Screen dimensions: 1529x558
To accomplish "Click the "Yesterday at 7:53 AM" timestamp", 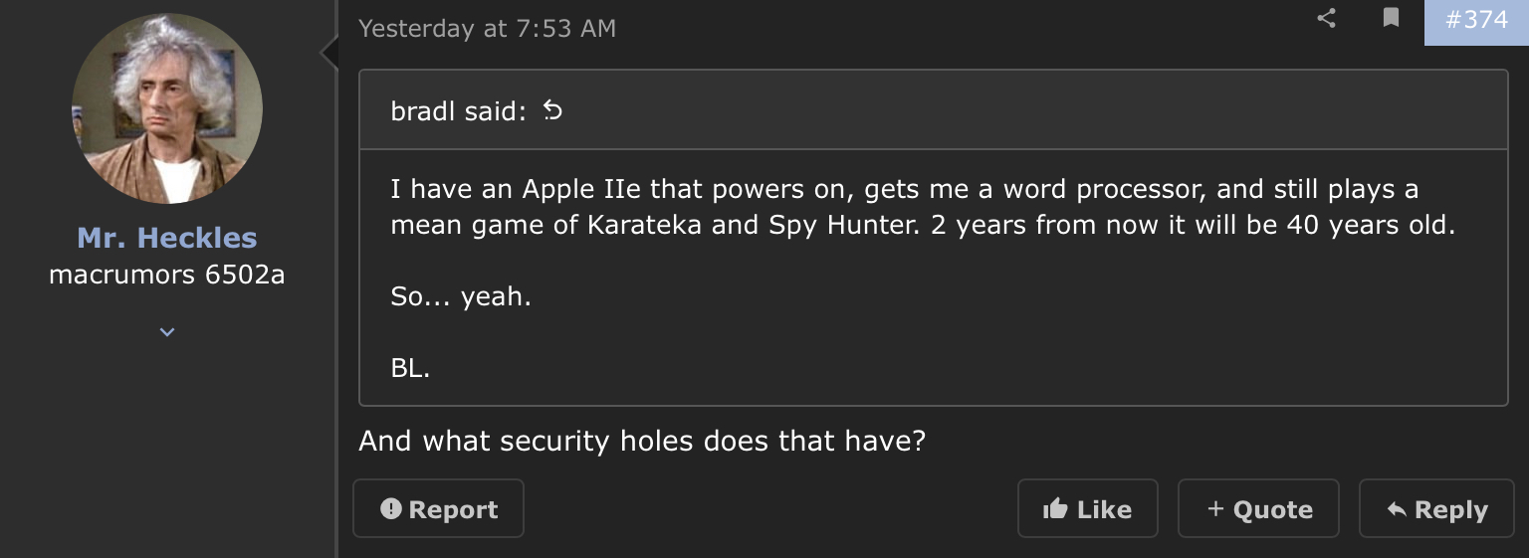I will (487, 29).
